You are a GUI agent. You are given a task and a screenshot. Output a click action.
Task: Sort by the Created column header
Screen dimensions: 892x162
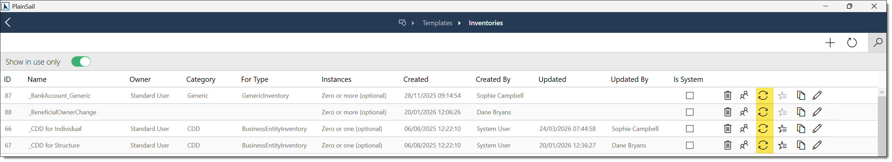(416, 79)
